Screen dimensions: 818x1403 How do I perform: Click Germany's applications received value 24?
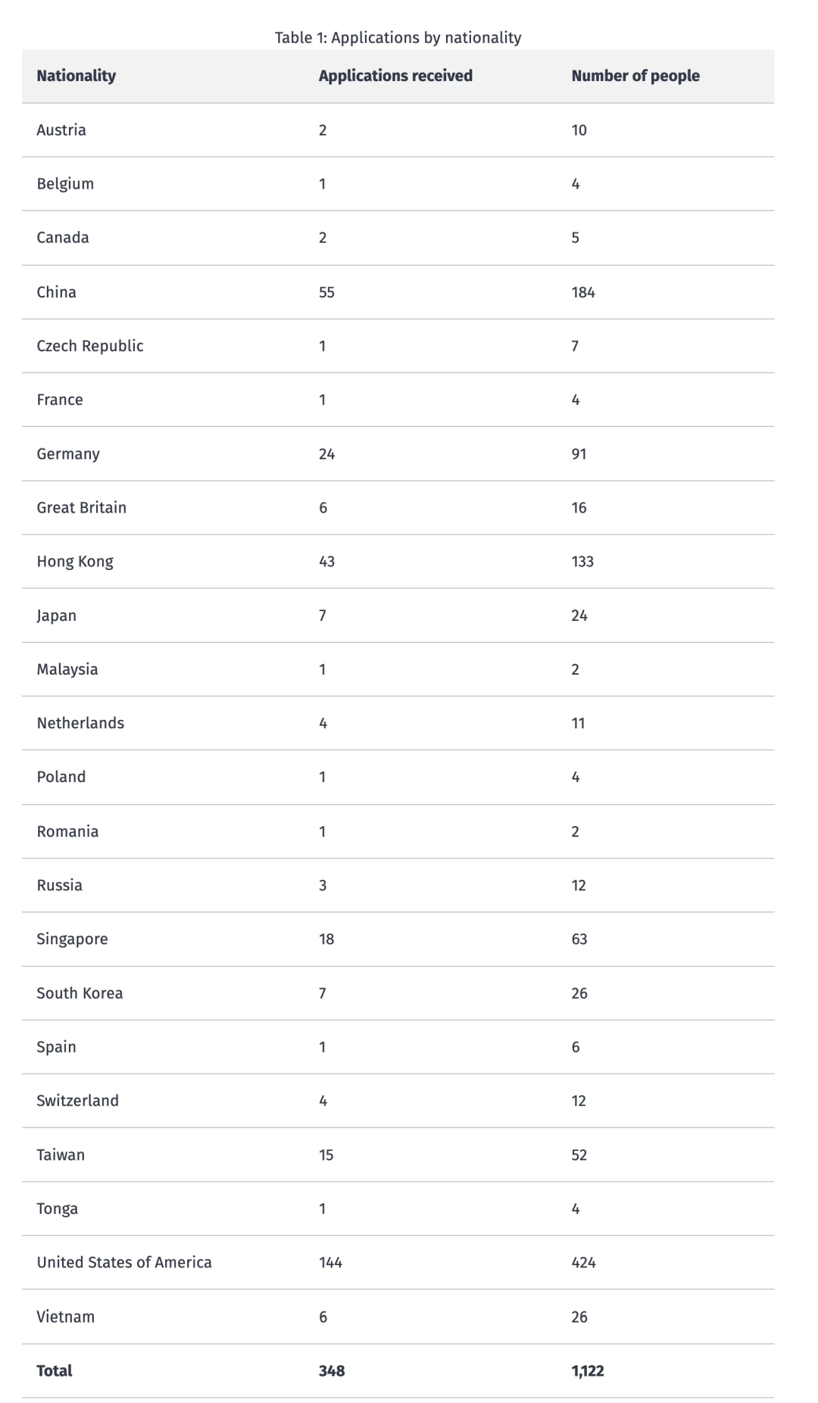click(x=326, y=454)
